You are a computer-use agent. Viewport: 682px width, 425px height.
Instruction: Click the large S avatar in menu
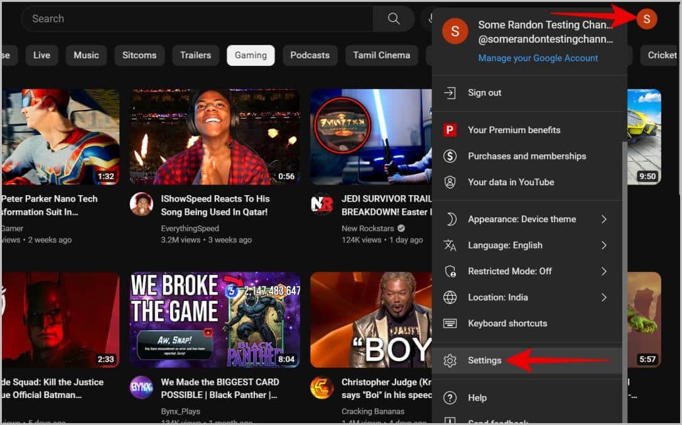pyautogui.click(x=455, y=31)
